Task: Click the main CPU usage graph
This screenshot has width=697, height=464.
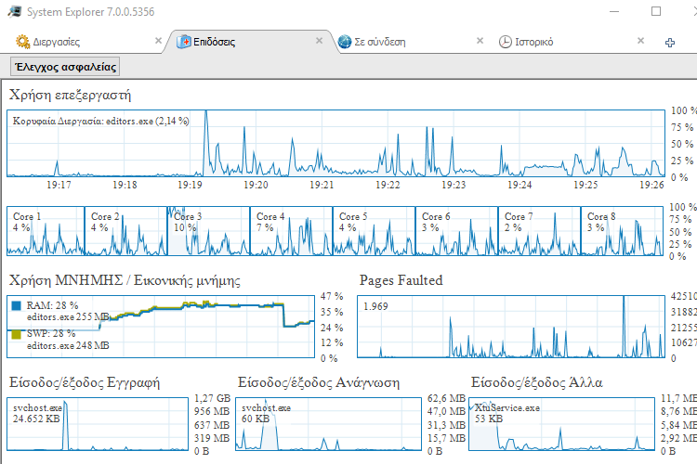Action: tap(336, 144)
